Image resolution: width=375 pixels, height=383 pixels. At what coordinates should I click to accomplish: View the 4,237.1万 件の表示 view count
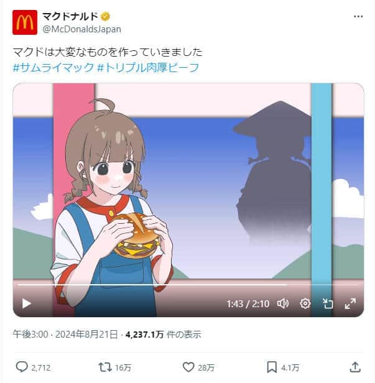pos(163,334)
